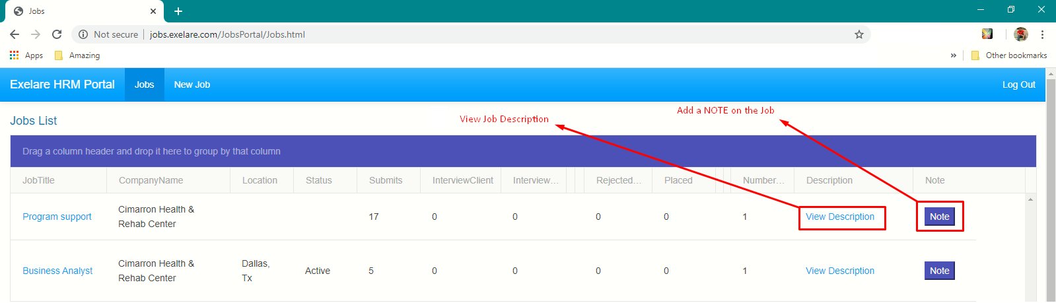Screen dimensions: 1056x303
Task: Click the Dallas, Tx location cell
Action: tap(256, 271)
